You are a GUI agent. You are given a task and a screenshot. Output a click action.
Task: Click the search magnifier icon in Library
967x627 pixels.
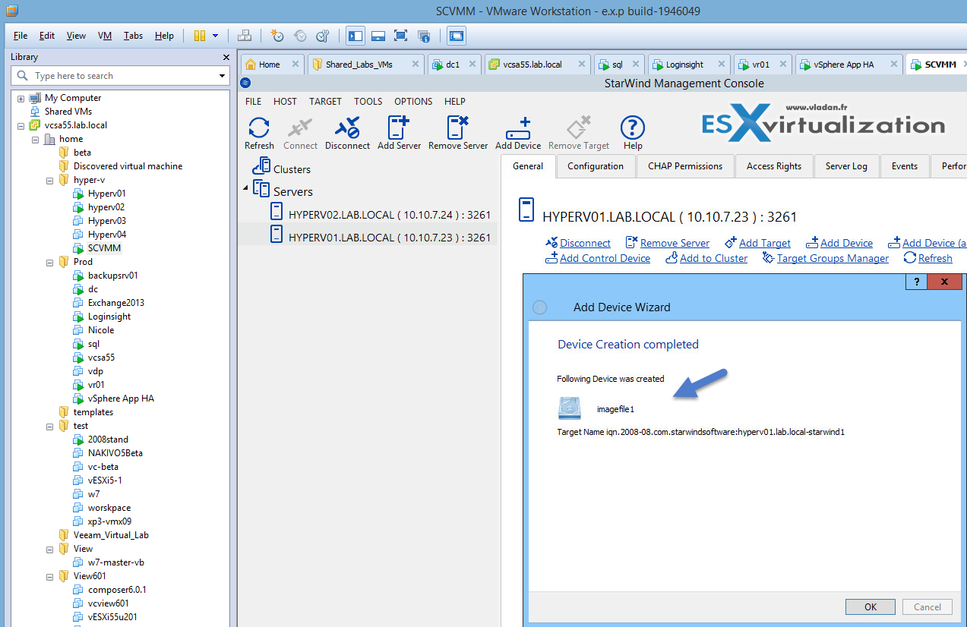click(x=23, y=76)
